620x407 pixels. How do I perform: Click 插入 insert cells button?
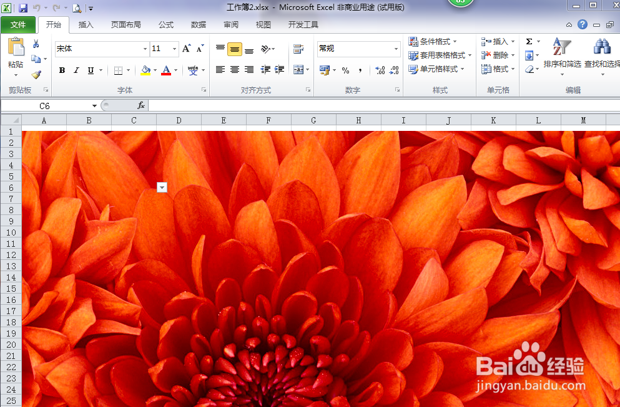click(498, 42)
